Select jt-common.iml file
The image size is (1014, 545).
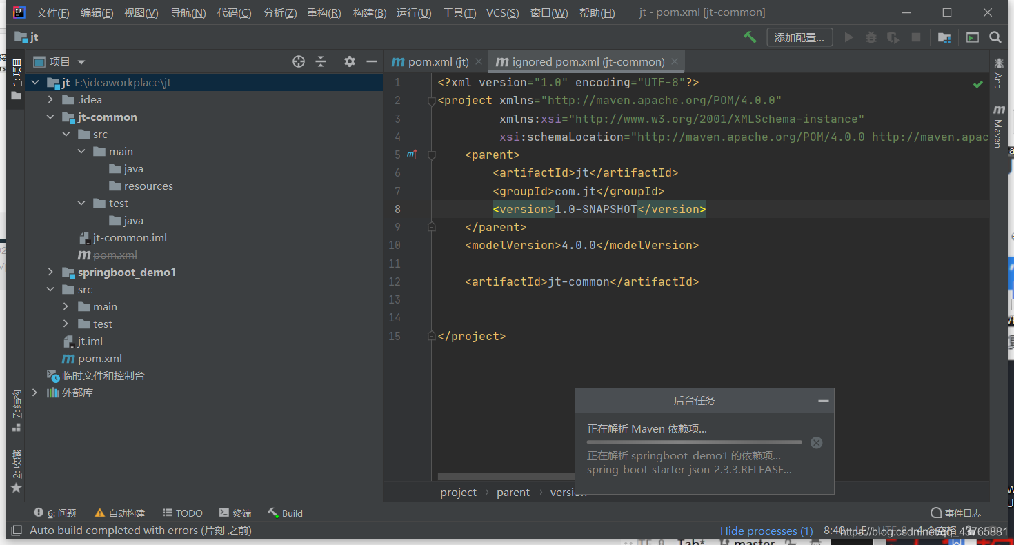point(123,238)
